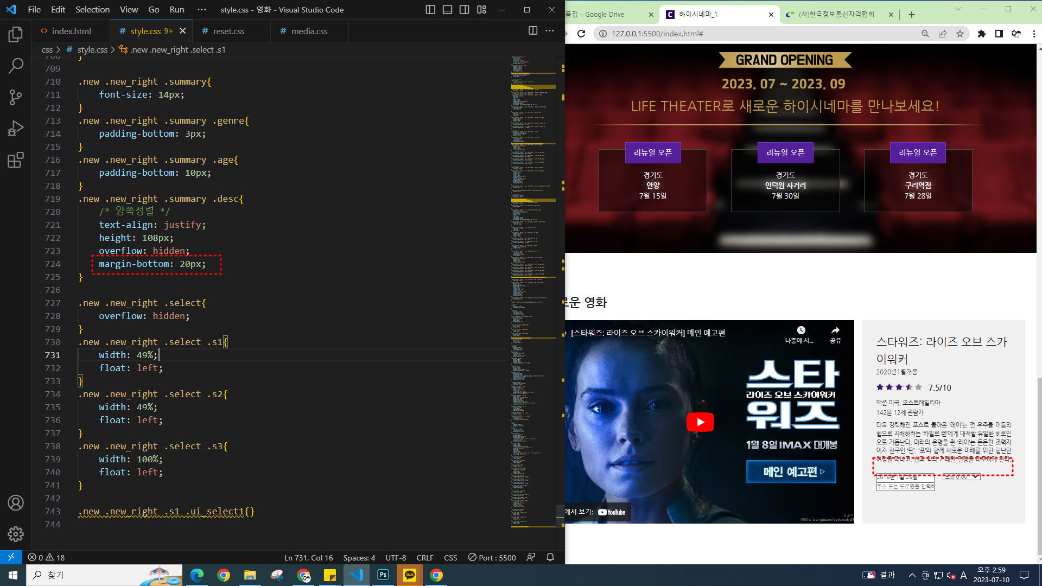Open the Explorer view in activity bar

pos(16,35)
